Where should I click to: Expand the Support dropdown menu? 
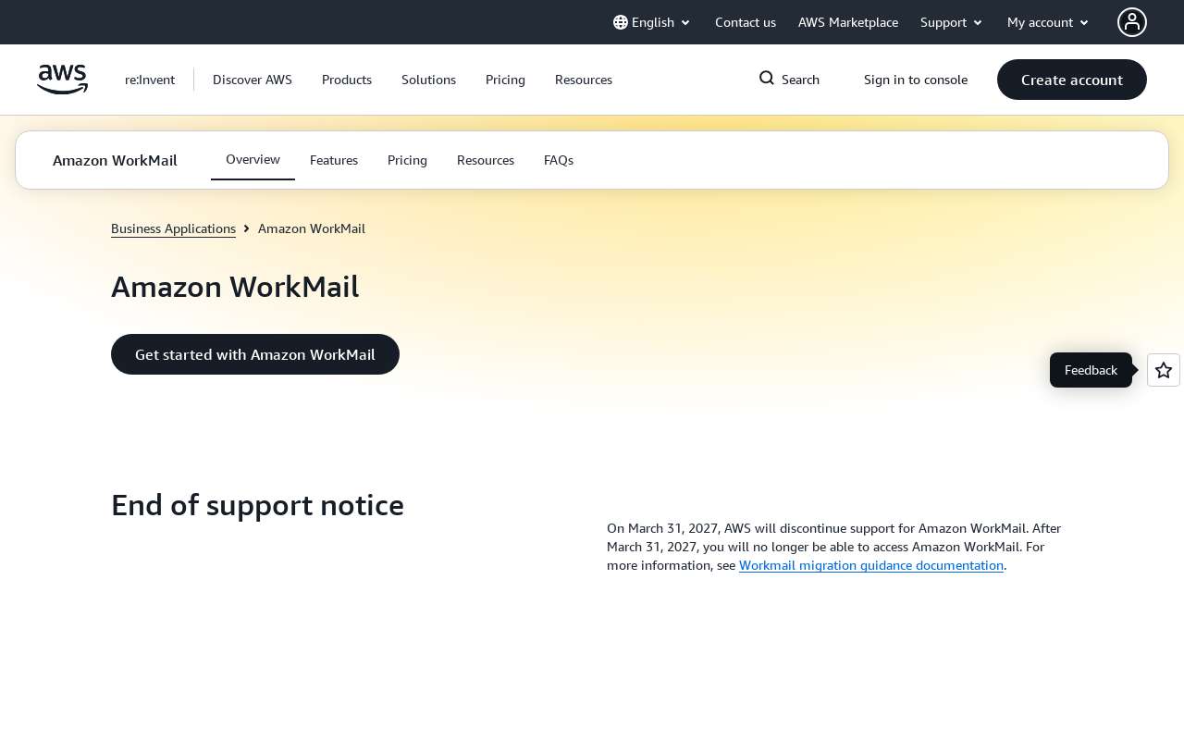pyautogui.click(x=952, y=22)
